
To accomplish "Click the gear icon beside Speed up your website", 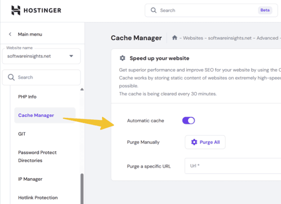I will [x=123, y=58].
